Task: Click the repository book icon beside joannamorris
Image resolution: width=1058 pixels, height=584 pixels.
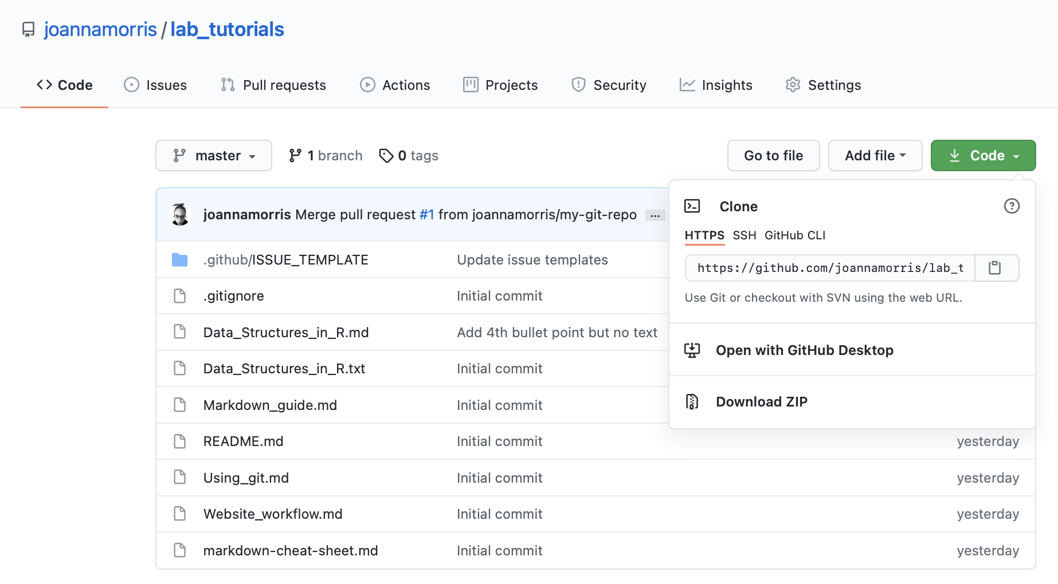Action: (28, 29)
